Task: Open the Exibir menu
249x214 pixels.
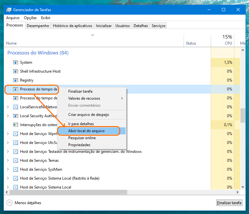Action: point(46,18)
